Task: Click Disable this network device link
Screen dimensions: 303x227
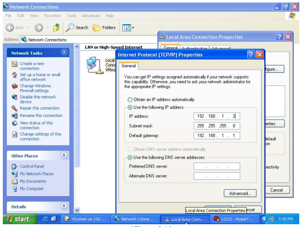Action: coord(38,99)
